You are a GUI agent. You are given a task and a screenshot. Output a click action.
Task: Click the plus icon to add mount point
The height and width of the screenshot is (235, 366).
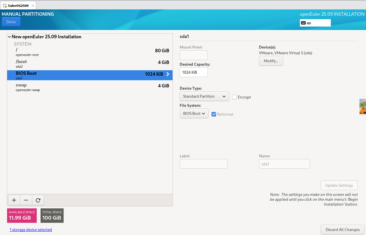point(14,200)
